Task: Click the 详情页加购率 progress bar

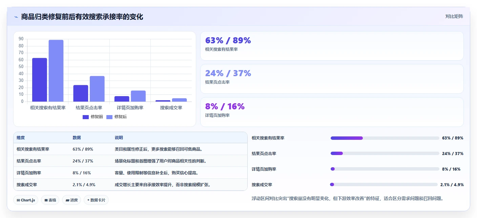Action: coord(385,169)
